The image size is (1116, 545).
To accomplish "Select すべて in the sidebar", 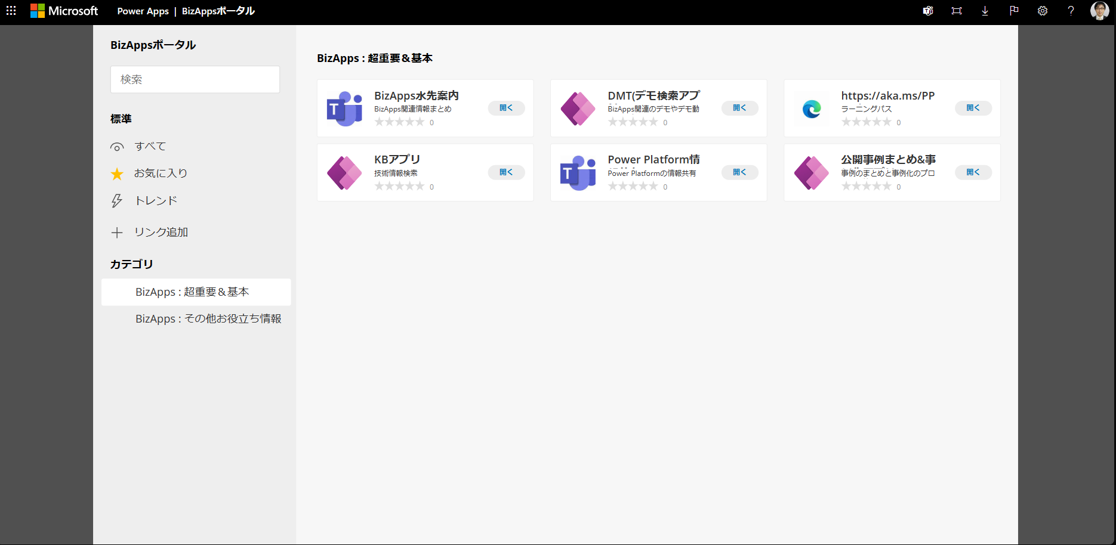I will pos(152,145).
